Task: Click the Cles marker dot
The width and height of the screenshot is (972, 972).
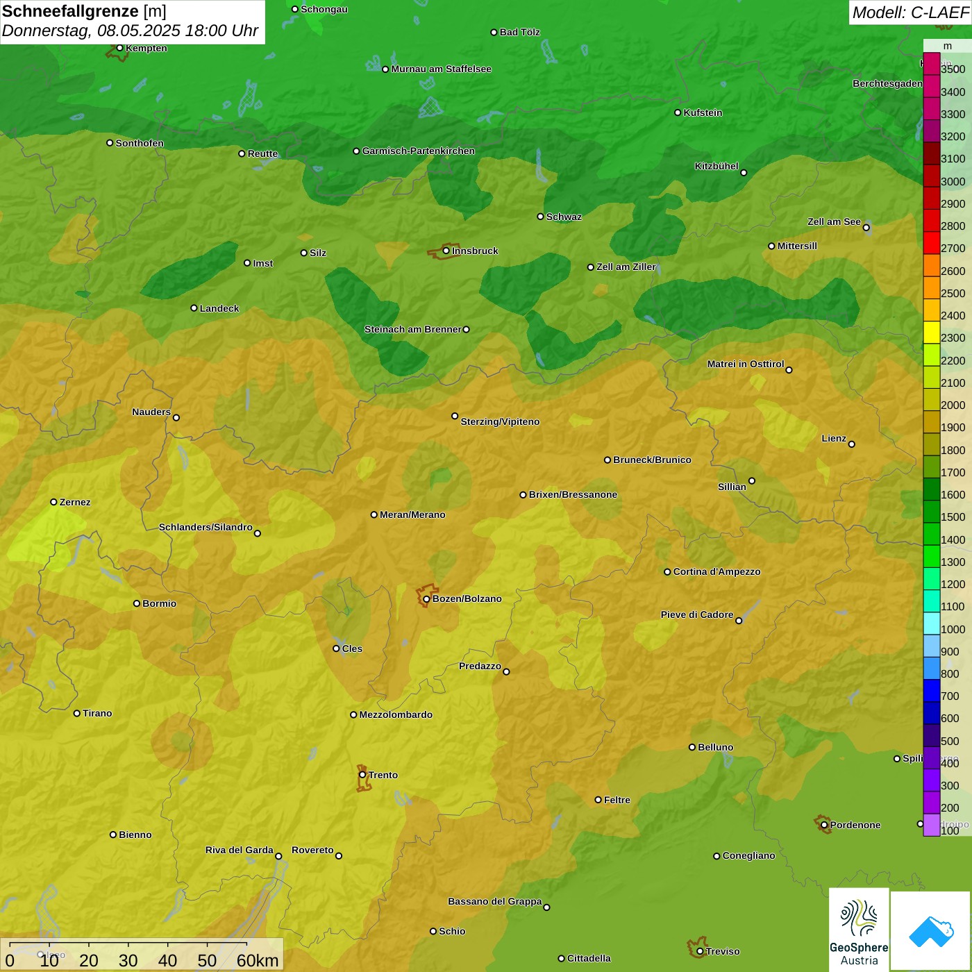Action: point(336,648)
